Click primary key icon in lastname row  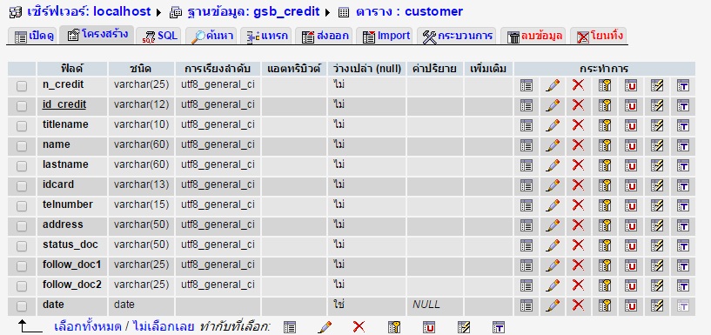[604, 165]
